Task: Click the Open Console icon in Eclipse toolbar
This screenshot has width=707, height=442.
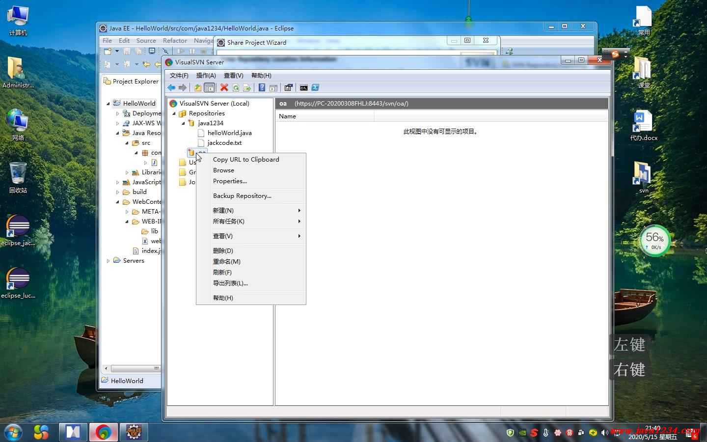Action: click(152, 51)
